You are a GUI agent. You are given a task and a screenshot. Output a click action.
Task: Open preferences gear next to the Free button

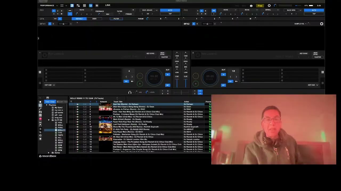[269, 6]
